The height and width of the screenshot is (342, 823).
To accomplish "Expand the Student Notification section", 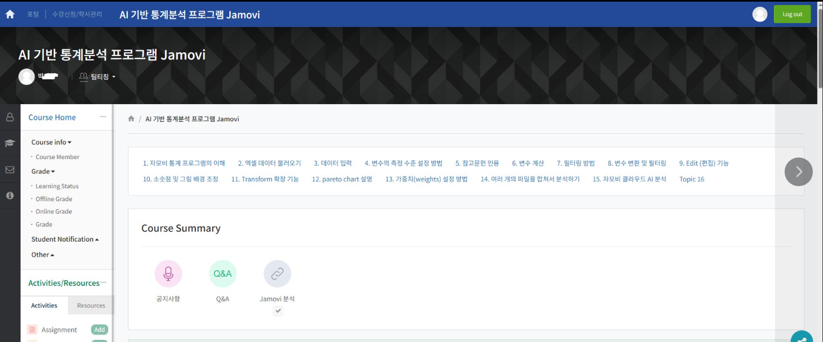I will tap(65, 239).
